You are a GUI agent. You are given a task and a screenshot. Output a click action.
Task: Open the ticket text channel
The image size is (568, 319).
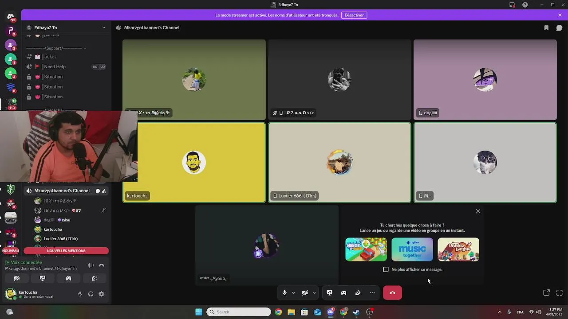[x=67, y=57]
